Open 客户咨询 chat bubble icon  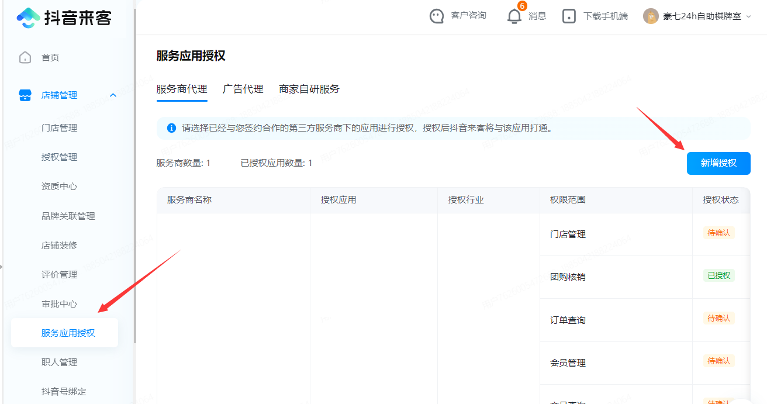coord(436,16)
